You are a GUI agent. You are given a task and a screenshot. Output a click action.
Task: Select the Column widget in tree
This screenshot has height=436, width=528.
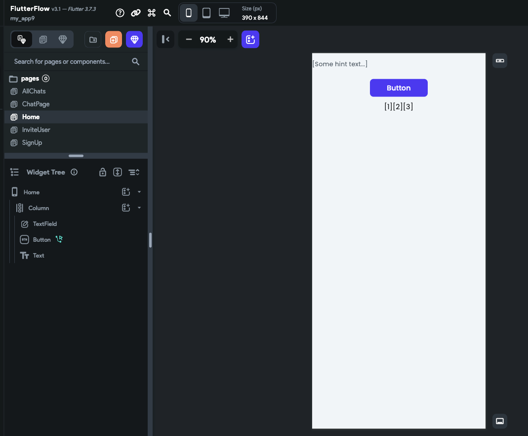pyautogui.click(x=39, y=208)
